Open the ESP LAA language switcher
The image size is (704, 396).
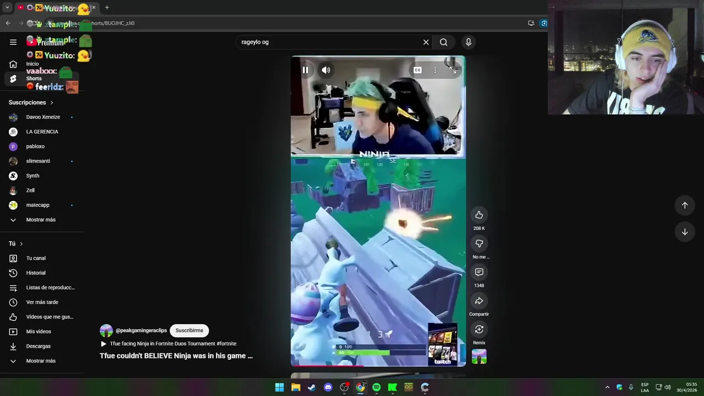point(645,387)
